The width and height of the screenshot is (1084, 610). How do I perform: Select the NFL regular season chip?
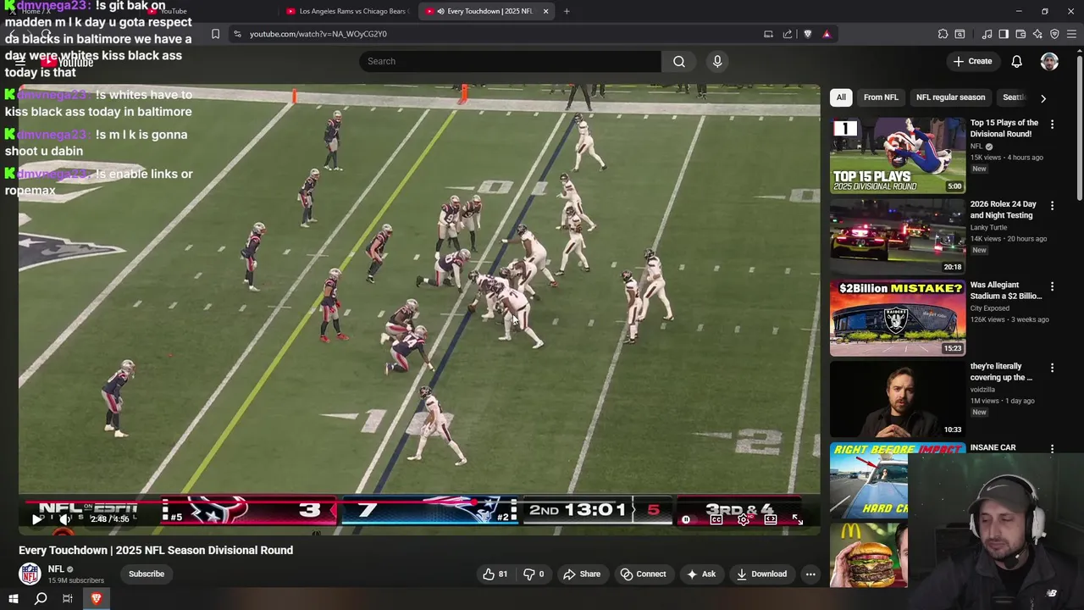pos(950,97)
